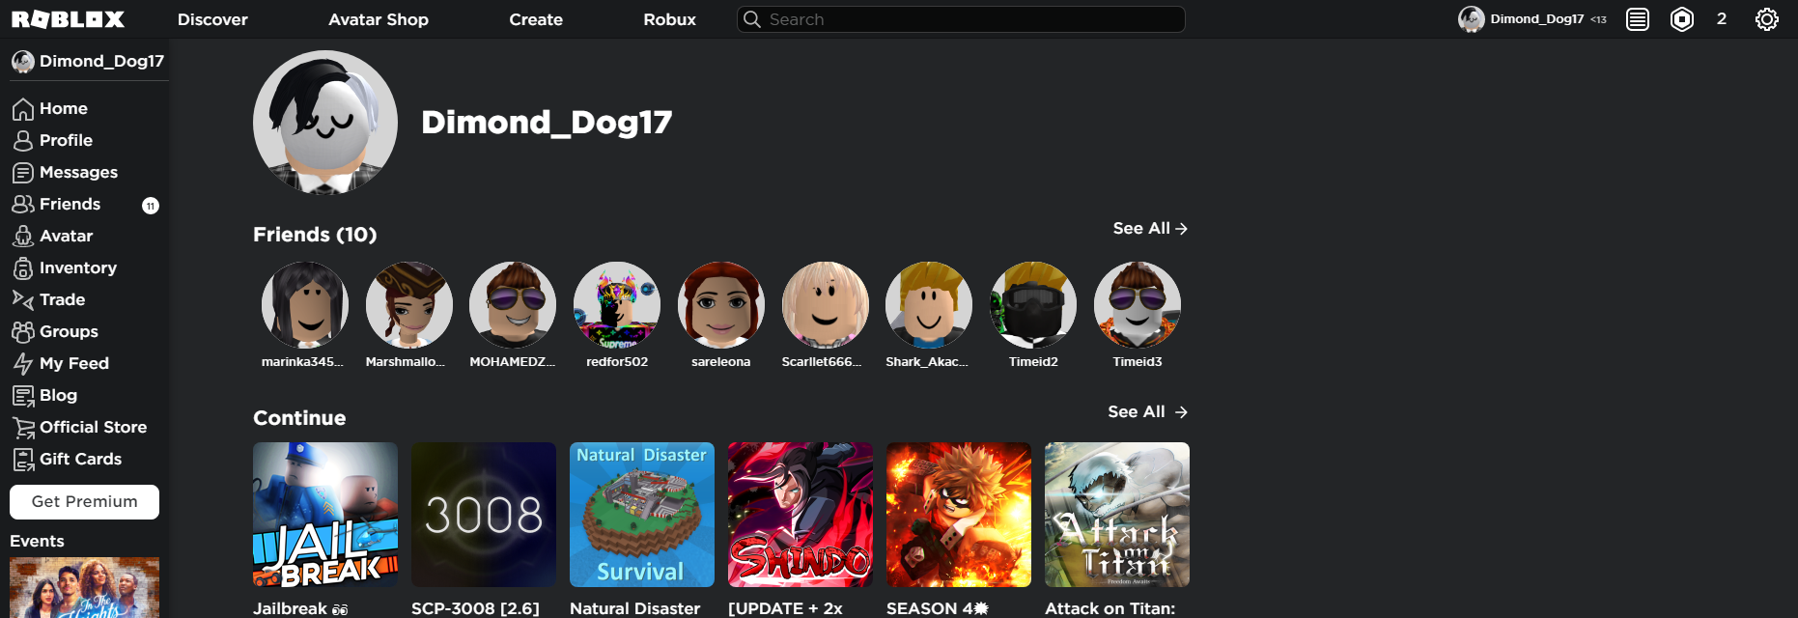Click the Get Premium button
1798x618 pixels.
tap(84, 501)
